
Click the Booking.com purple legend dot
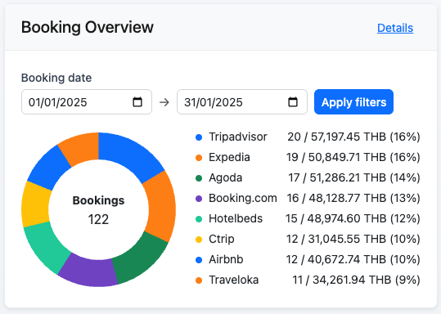pyautogui.click(x=199, y=199)
